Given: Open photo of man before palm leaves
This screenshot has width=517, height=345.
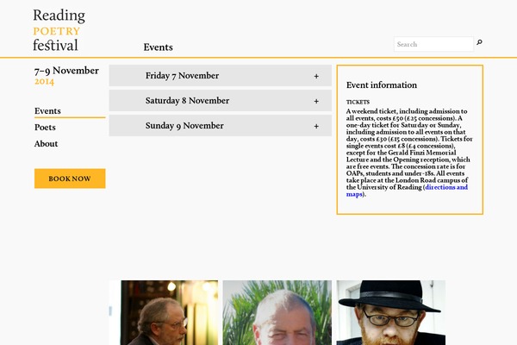Looking at the screenshot, I should point(277,312).
